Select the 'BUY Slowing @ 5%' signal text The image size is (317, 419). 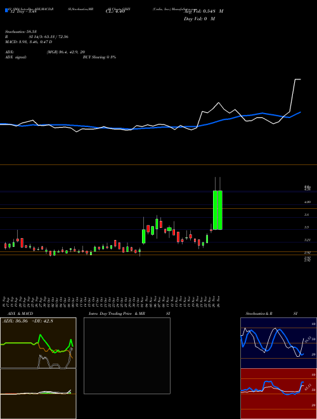100,57
